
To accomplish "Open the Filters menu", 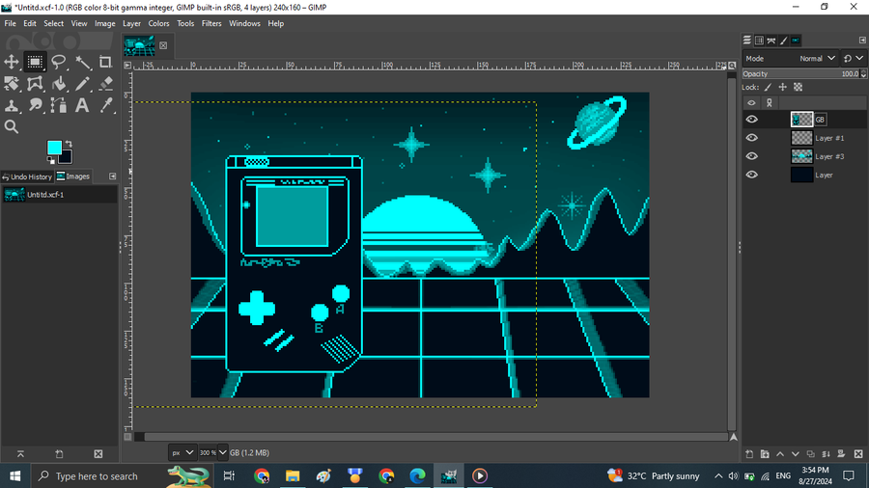I will [211, 23].
